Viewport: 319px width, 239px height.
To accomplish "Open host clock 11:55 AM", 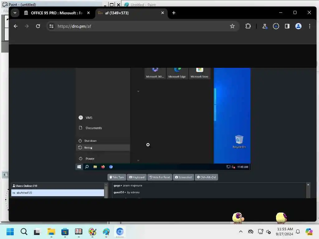I will pos(285,232).
